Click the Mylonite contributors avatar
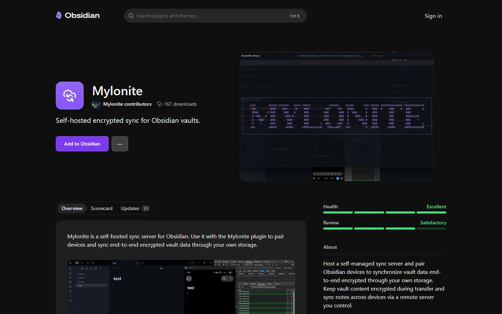502x314 pixels. click(x=96, y=104)
